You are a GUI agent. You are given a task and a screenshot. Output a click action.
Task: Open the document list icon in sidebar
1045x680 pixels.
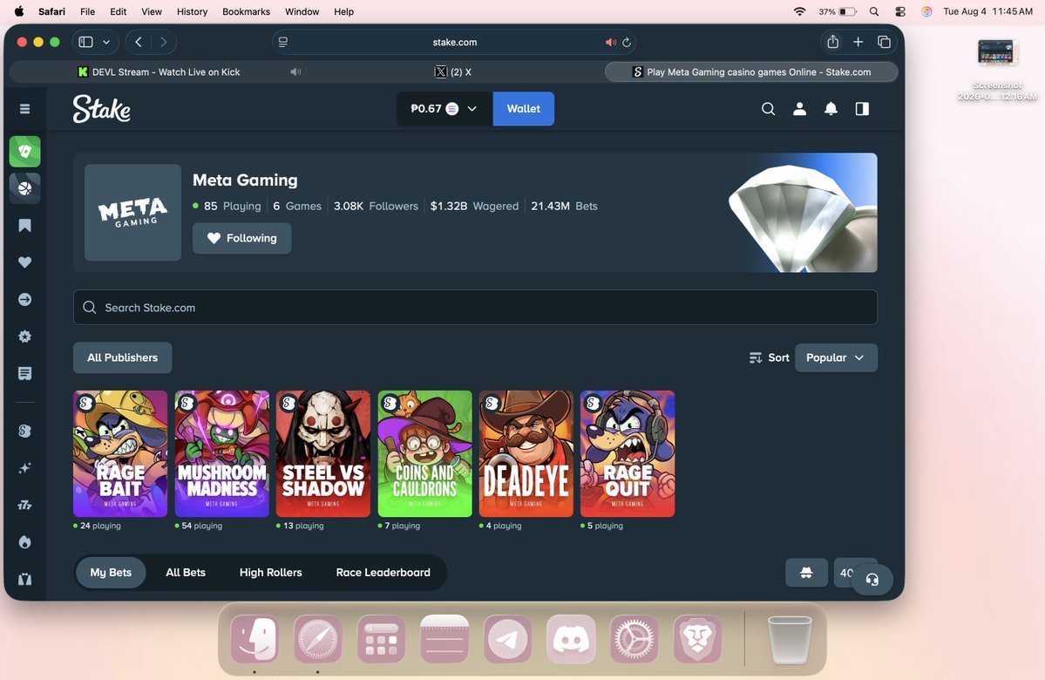(24, 373)
